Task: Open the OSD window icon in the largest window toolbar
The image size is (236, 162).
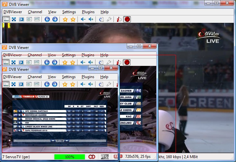Action: click(x=29, y=19)
